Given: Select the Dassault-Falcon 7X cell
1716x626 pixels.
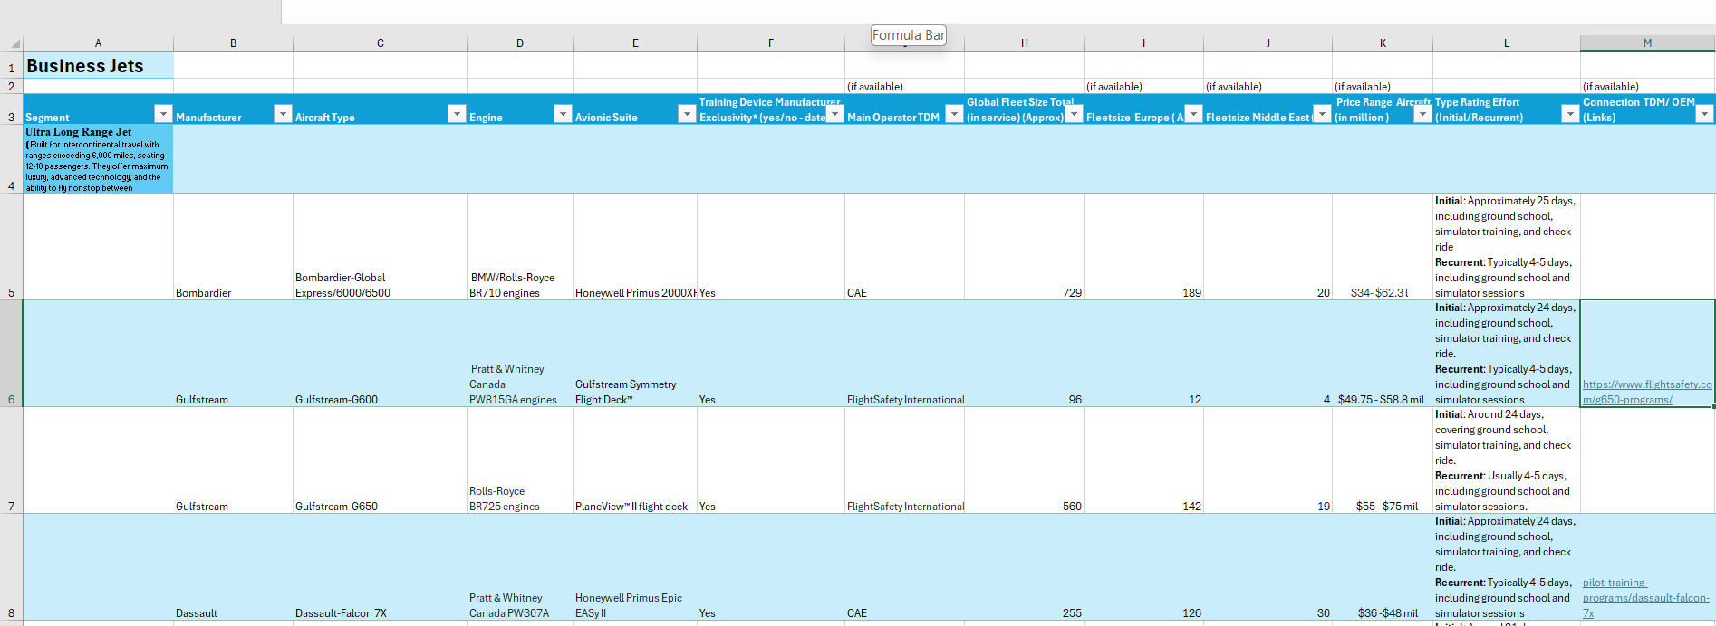Looking at the screenshot, I should click(380, 567).
